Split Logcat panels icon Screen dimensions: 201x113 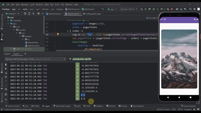tap(6, 100)
